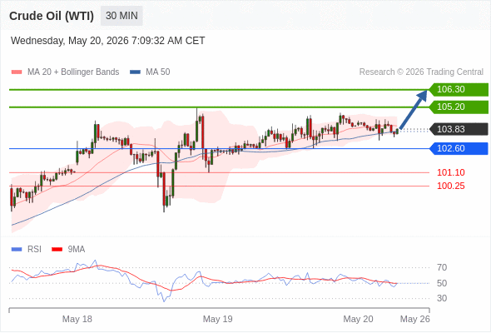Image resolution: width=491 pixels, height=333 pixels.
Task: Click the May 19 date axis label
Action: click(x=218, y=319)
